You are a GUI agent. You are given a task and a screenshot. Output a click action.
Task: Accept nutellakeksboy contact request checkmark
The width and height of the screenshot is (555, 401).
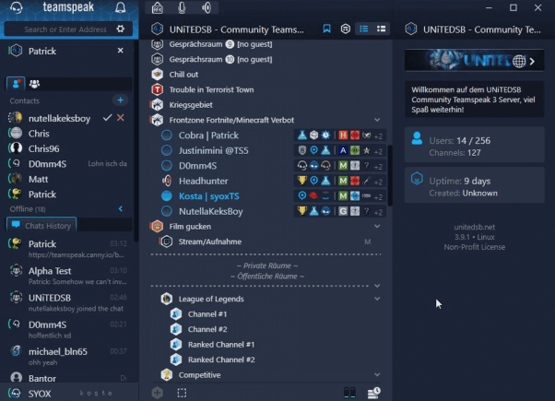pyautogui.click(x=107, y=117)
